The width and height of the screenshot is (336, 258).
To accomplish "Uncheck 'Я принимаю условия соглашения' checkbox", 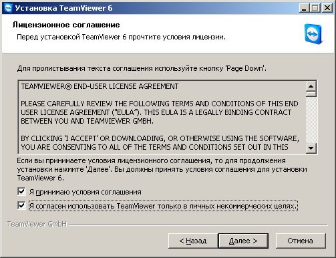I will tap(21, 191).
